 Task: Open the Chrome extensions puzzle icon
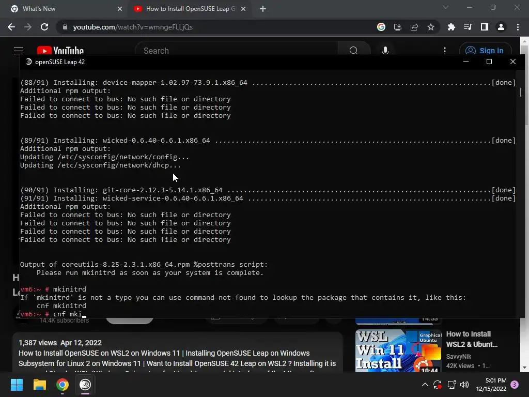point(451,27)
